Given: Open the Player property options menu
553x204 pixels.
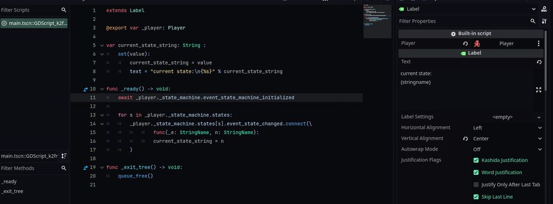Looking at the screenshot, I should coord(539,44).
